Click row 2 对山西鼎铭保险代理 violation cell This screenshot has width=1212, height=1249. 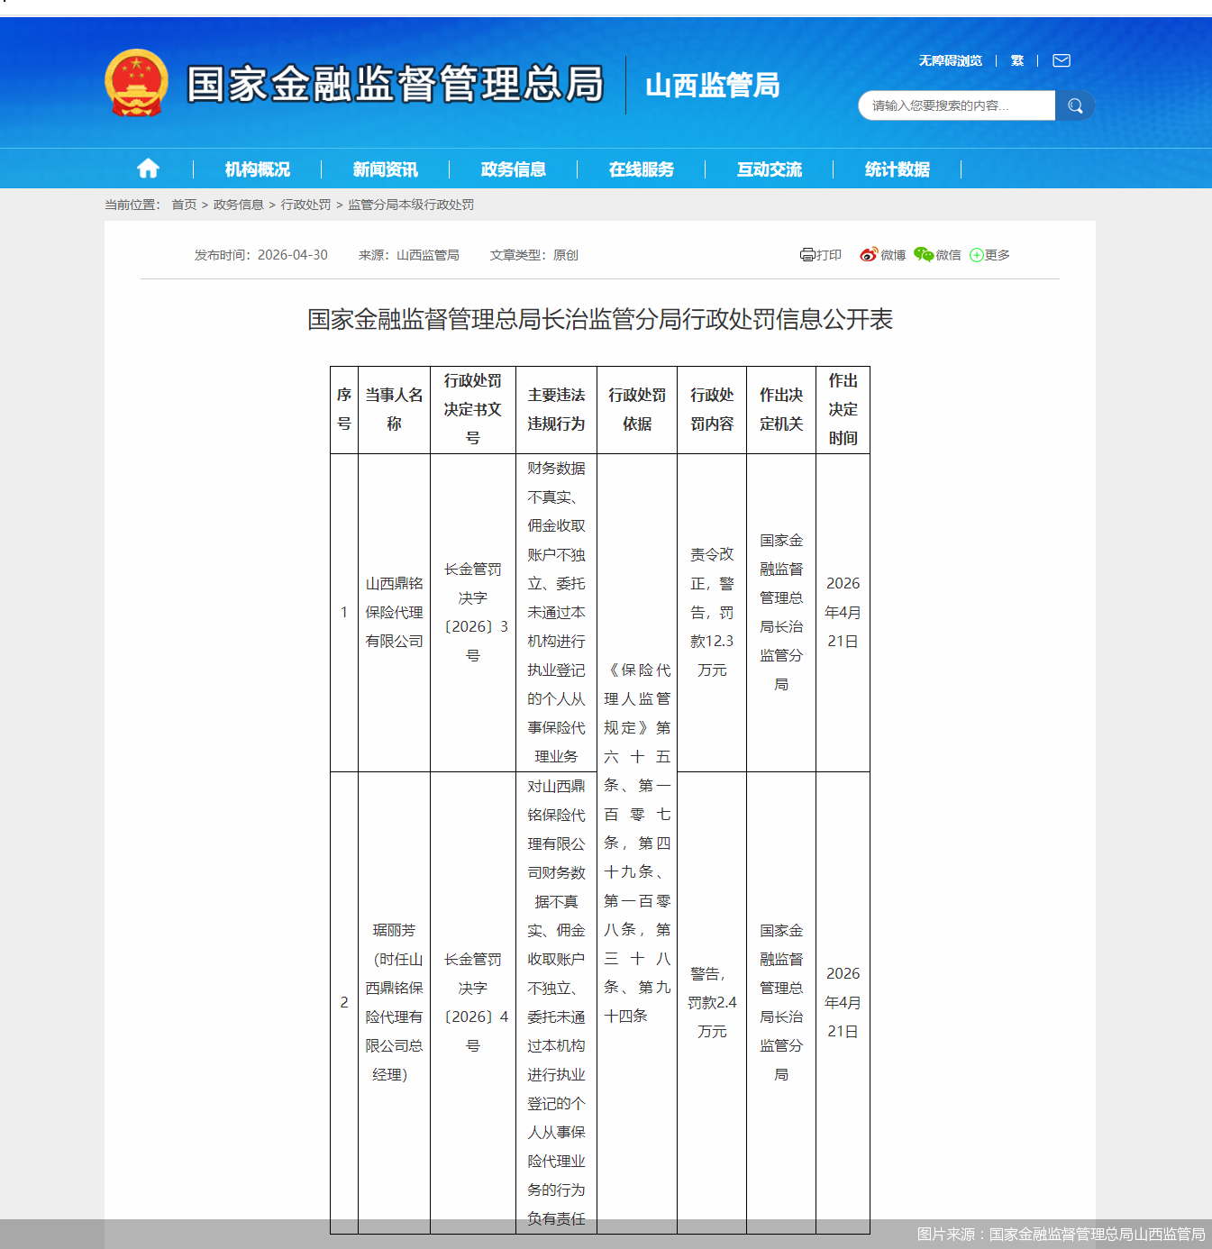pyautogui.click(x=556, y=1002)
